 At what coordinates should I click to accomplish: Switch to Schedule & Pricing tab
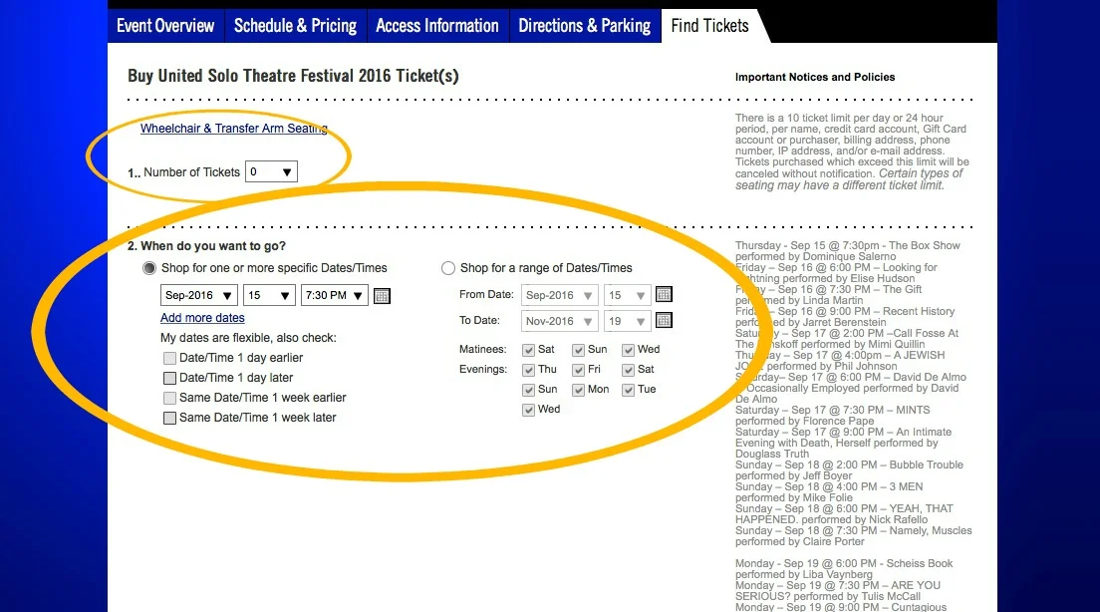(x=295, y=26)
